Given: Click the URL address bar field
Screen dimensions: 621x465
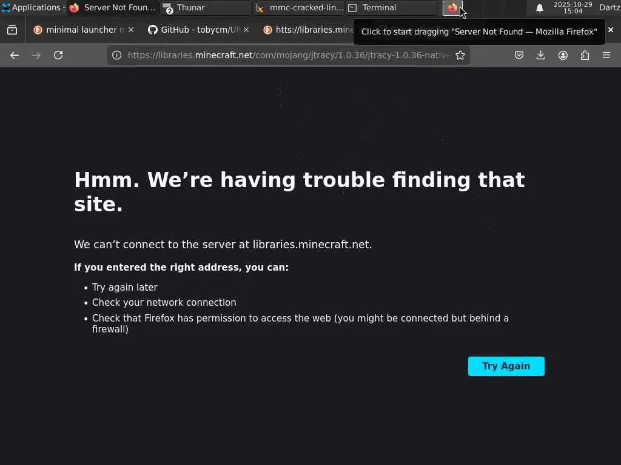Looking at the screenshot, I should (288, 55).
